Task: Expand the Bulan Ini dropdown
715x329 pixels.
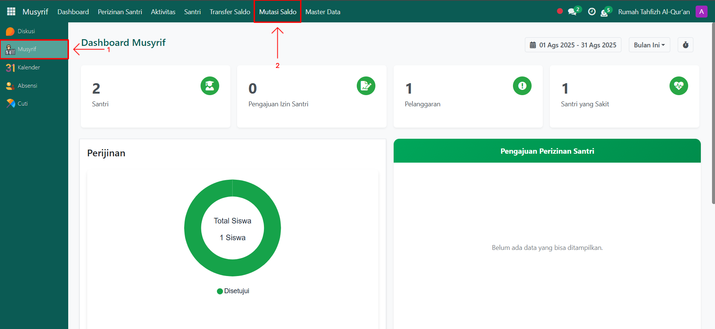Action: [649, 45]
